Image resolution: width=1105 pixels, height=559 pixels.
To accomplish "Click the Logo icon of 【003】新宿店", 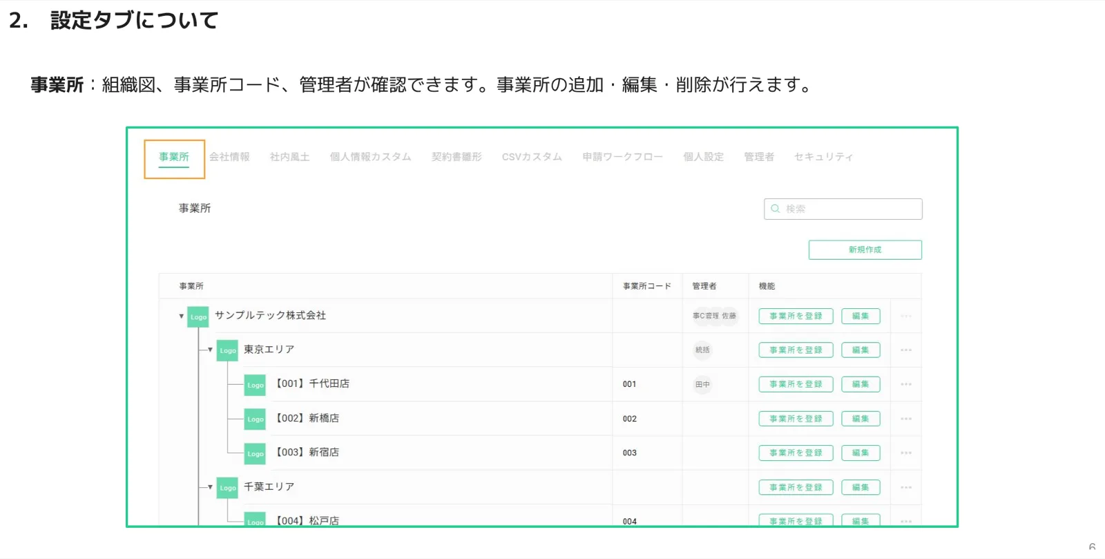I will coord(256,453).
